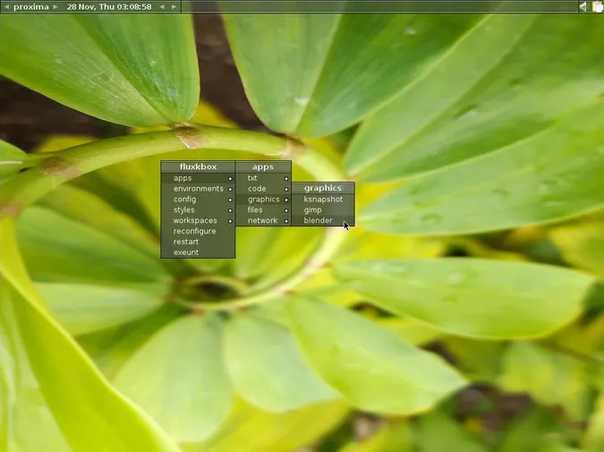Viewport: 604px width, 452px height.
Task: Click the next window arrow right of clock
Action: pos(174,6)
